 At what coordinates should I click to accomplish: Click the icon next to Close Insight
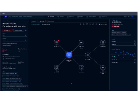coord(26,30)
